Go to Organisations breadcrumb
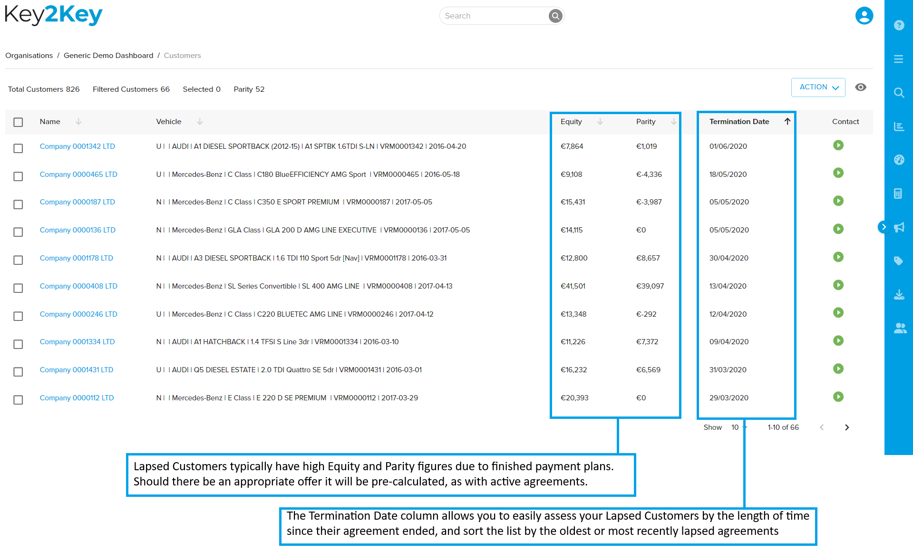The width and height of the screenshot is (913, 552). pos(29,56)
